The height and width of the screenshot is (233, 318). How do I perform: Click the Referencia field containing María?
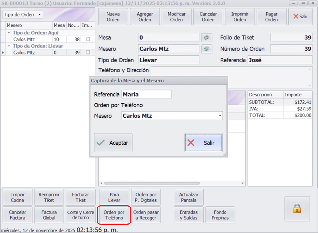click(x=146, y=95)
